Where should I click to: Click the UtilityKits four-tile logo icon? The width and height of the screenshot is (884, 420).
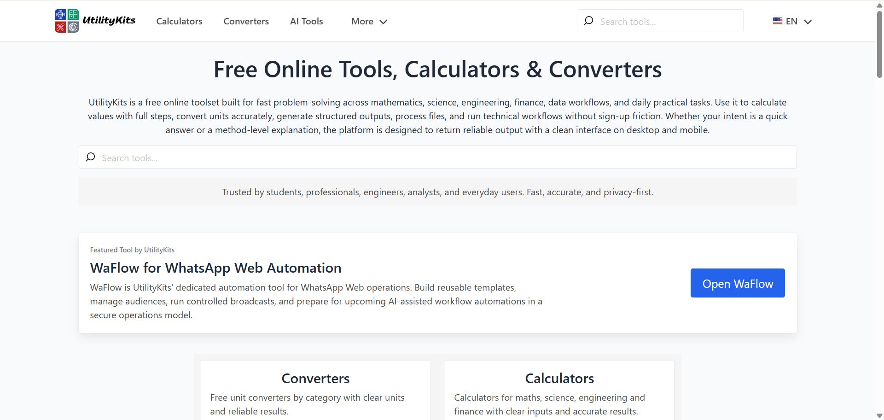tap(66, 20)
